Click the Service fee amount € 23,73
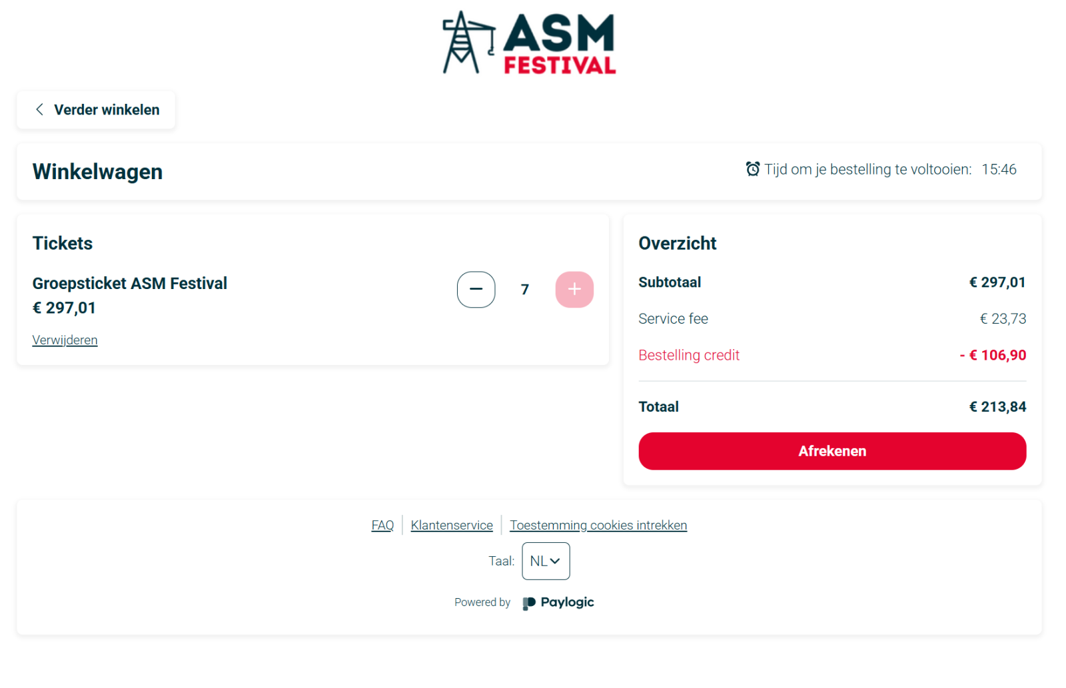The image size is (1066, 688). tap(1003, 319)
